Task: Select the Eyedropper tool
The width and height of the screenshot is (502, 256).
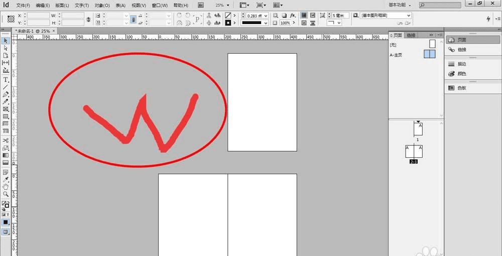Action: [6, 180]
